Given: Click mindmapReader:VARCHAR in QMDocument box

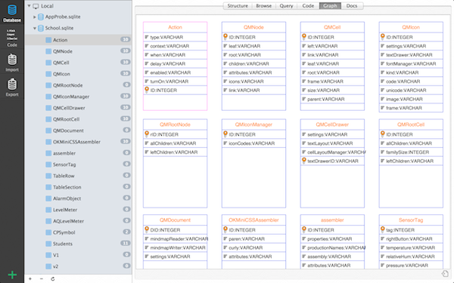Looking at the screenshot, I should pyautogui.click(x=179, y=238).
